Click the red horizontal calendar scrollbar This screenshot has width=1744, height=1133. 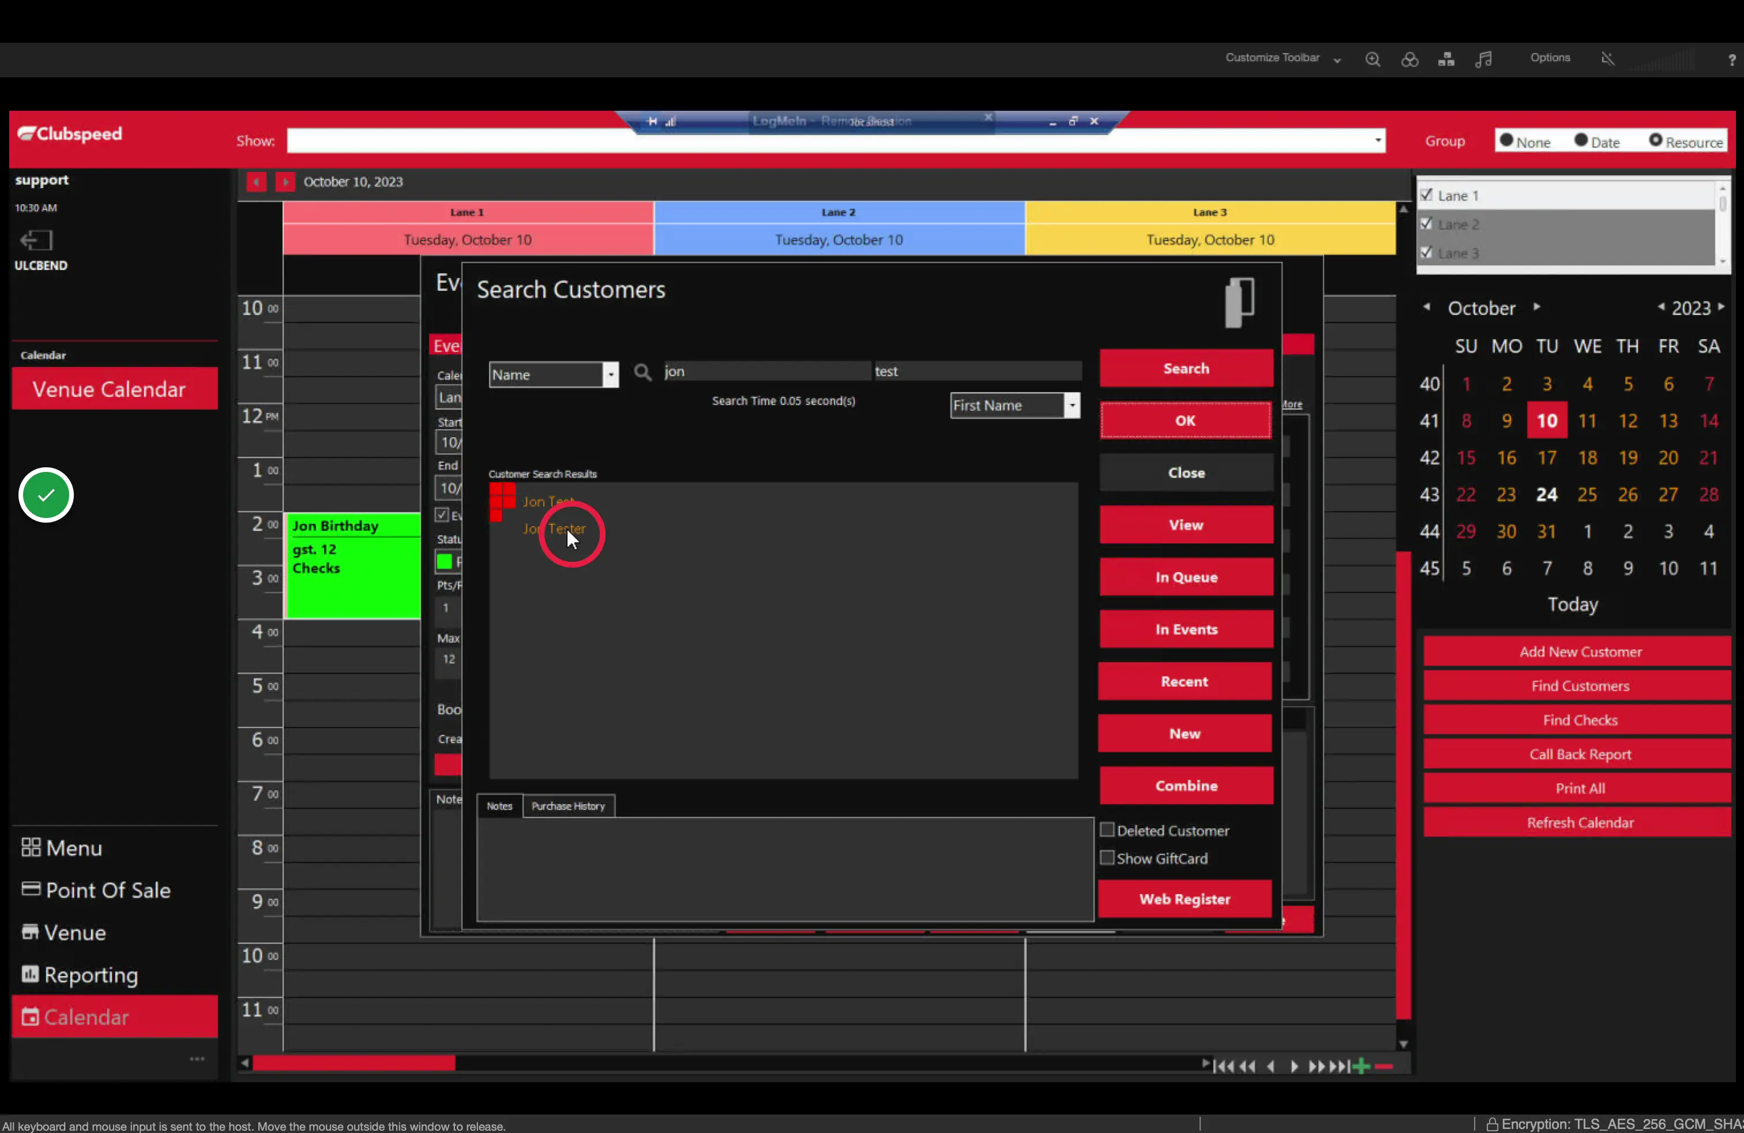pos(354,1063)
